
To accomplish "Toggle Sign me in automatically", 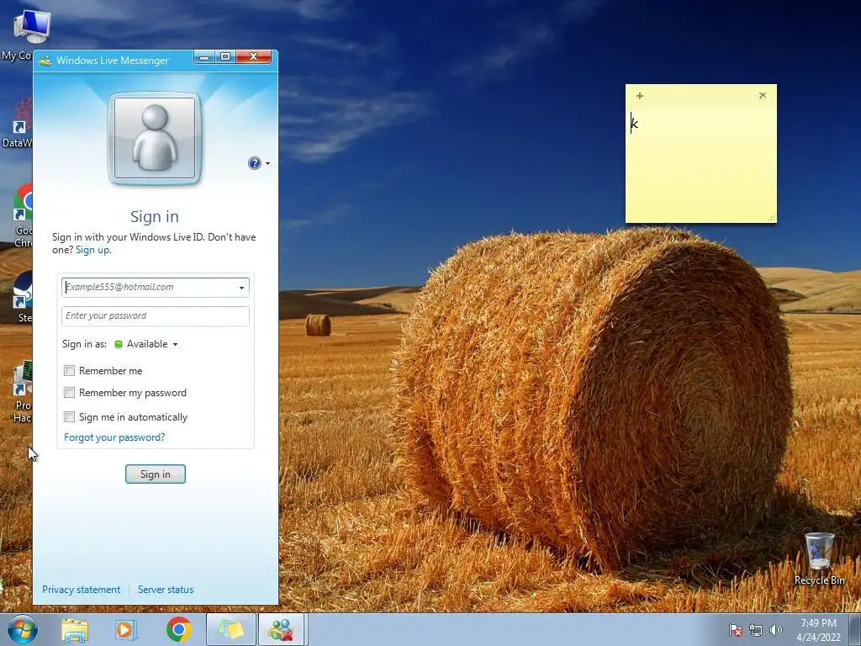I will pyautogui.click(x=69, y=417).
